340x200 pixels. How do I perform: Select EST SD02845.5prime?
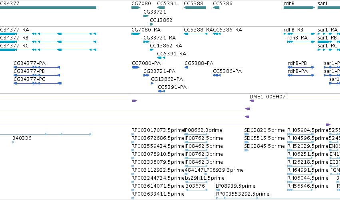[x=247, y=151]
